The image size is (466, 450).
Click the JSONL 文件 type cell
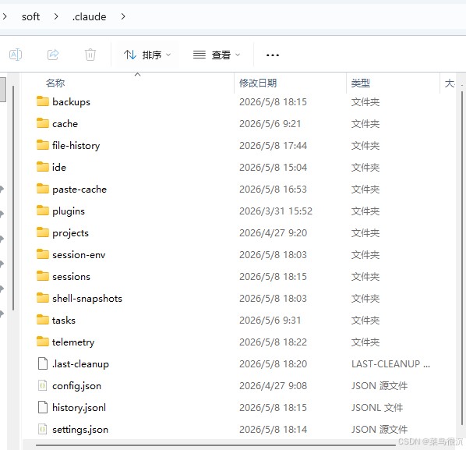pyautogui.click(x=377, y=408)
